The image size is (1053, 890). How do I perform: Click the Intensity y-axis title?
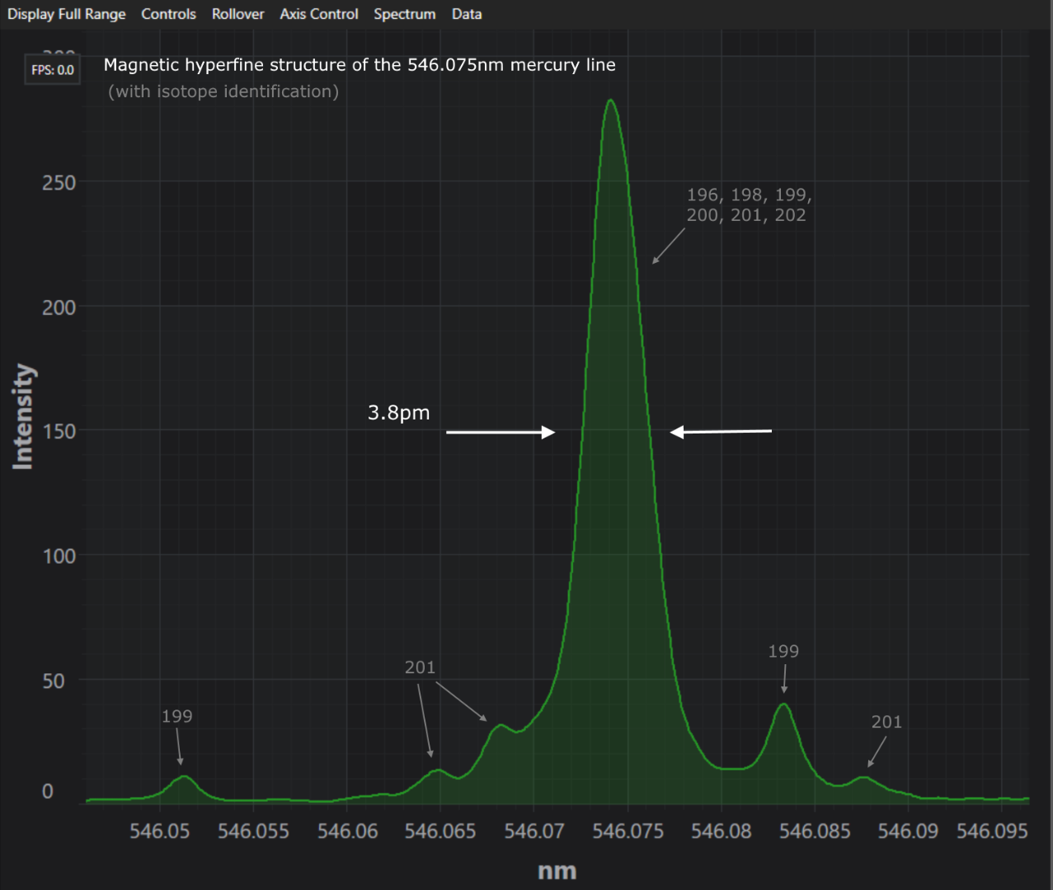point(23,417)
